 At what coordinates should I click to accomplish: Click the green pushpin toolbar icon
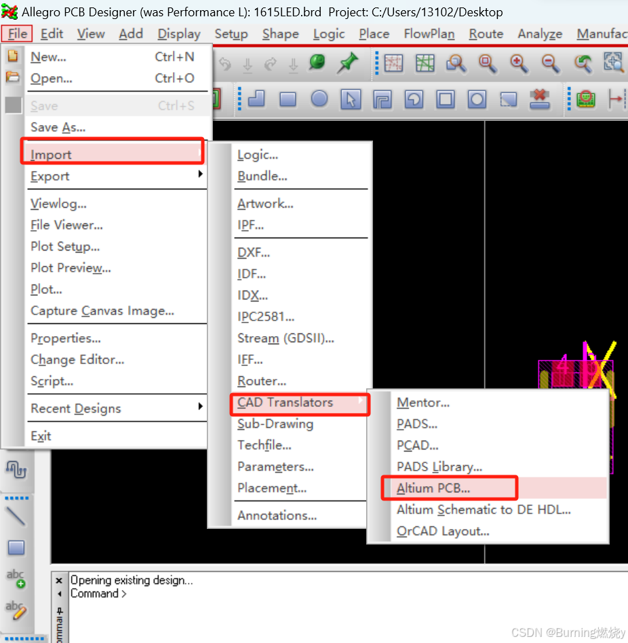coord(347,63)
